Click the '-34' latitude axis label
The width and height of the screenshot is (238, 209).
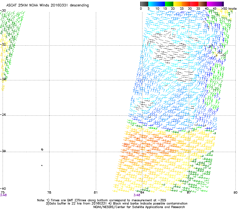click(x=3, y=79)
